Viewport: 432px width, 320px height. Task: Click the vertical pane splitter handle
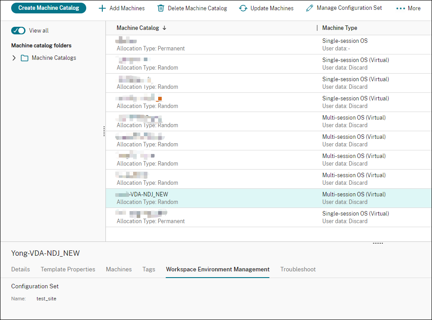coord(104,131)
